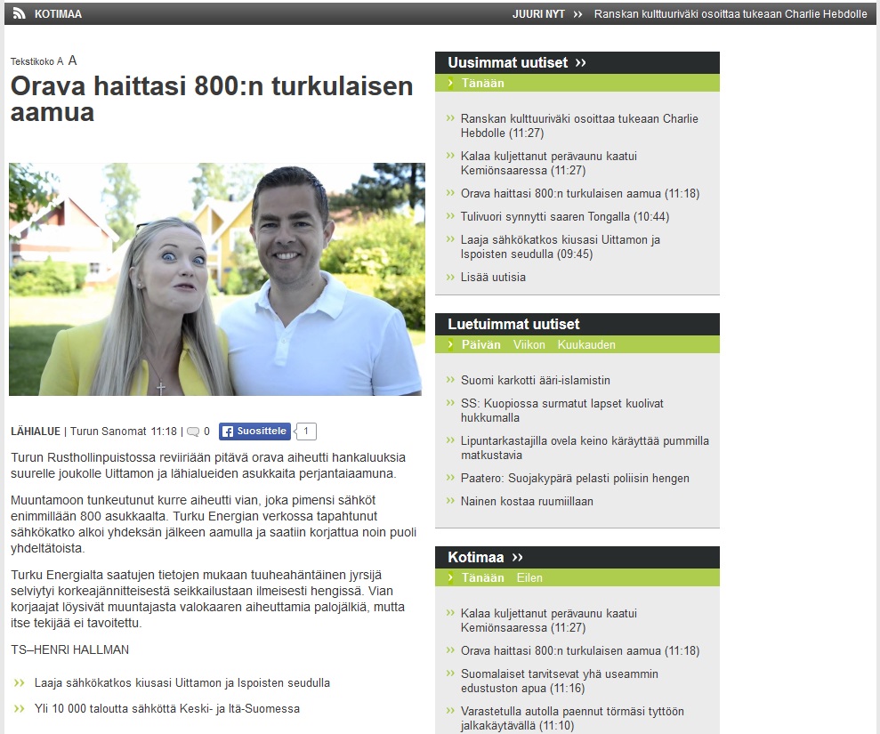Switch to the Viikon tab
This screenshot has width=880, height=734.
point(529,344)
